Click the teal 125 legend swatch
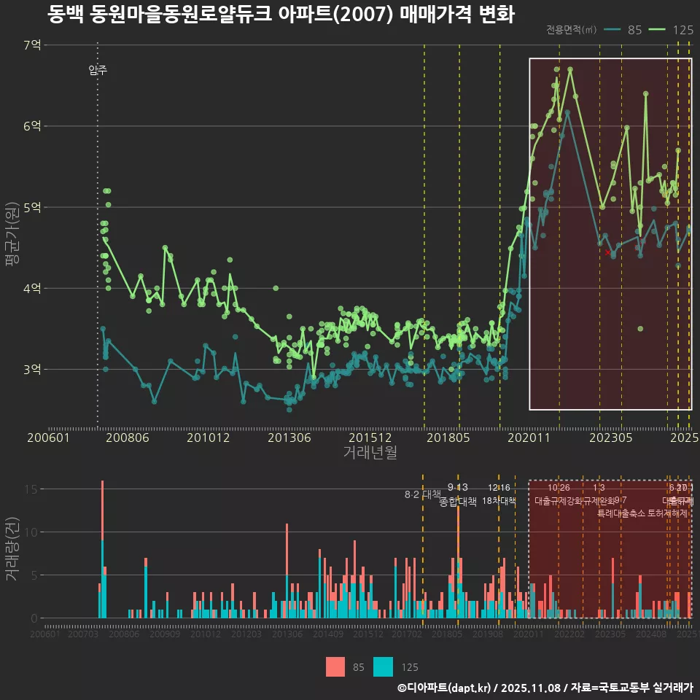Image resolution: width=700 pixels, height=700 pixels. click(x=383, y=666)
